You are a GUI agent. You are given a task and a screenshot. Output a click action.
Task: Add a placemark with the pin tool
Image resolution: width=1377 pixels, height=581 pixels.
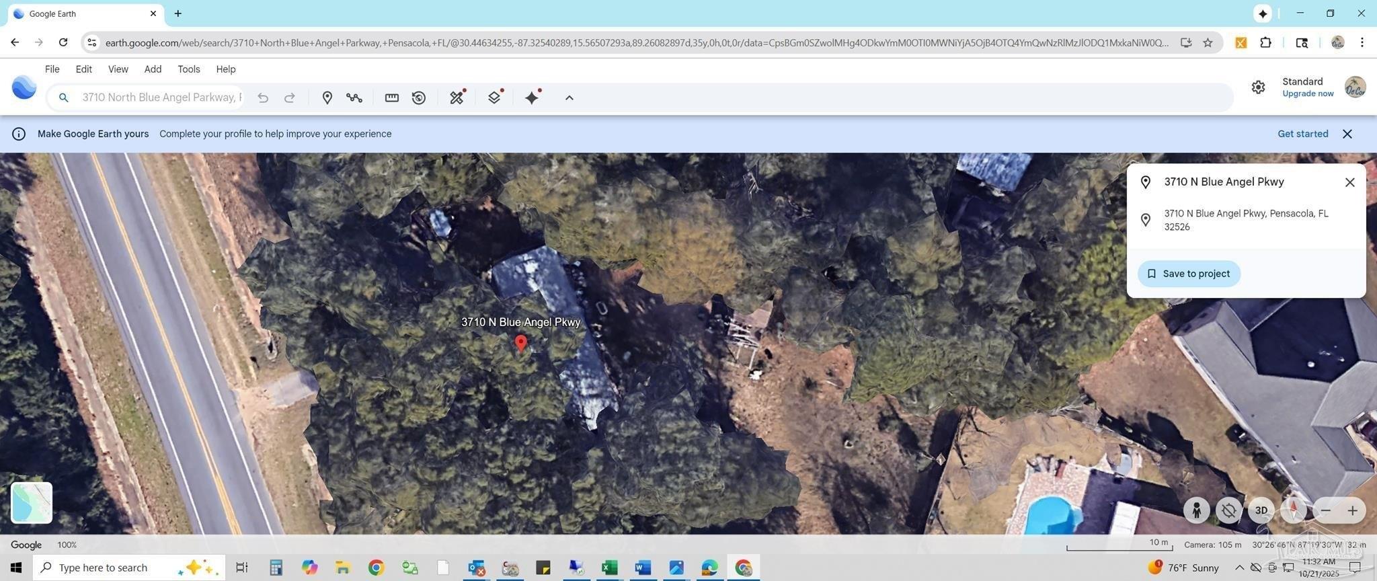point(327,98)
